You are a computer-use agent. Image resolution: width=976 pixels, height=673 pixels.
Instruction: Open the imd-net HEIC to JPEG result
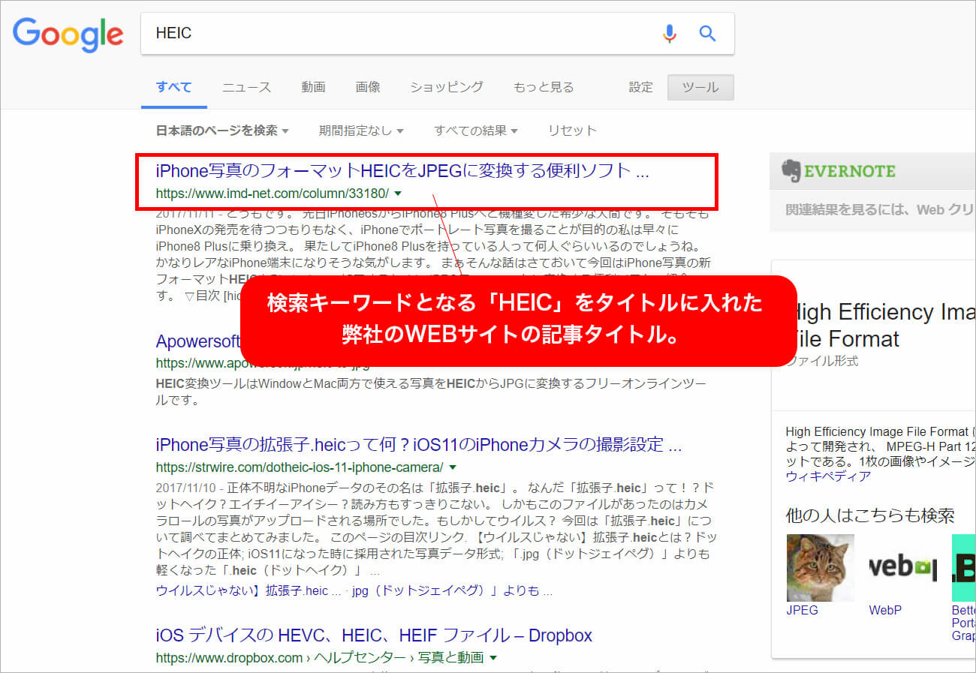click(x=402, y=171)
